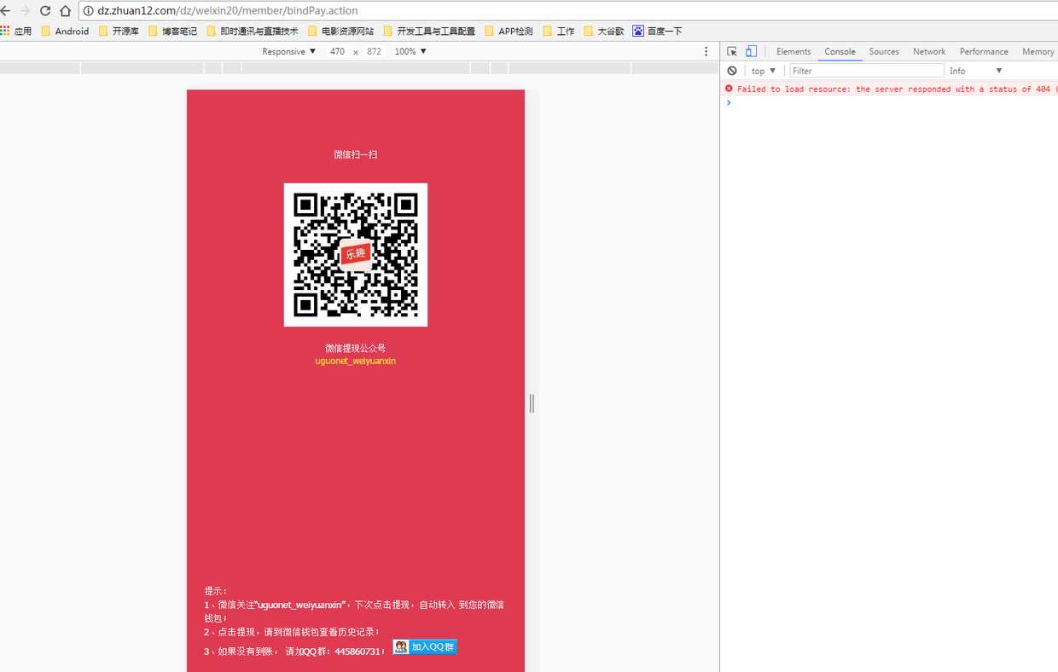Edit the viewport width field 470
Screen dimensions: 1058x672
point(337,52)
